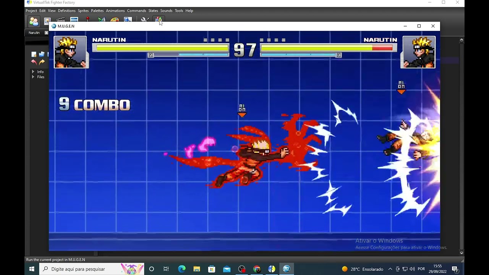Screen dimensions: 489x275
Task: Minimize the M.U.G.E.N game window
Action: pyautogui.click(x=405, y=26)
